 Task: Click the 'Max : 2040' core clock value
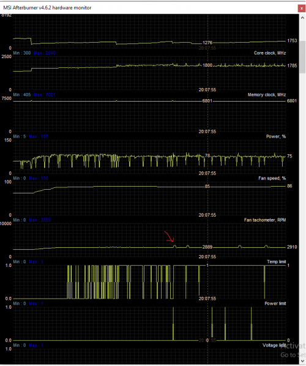click(x=44, y=53)
